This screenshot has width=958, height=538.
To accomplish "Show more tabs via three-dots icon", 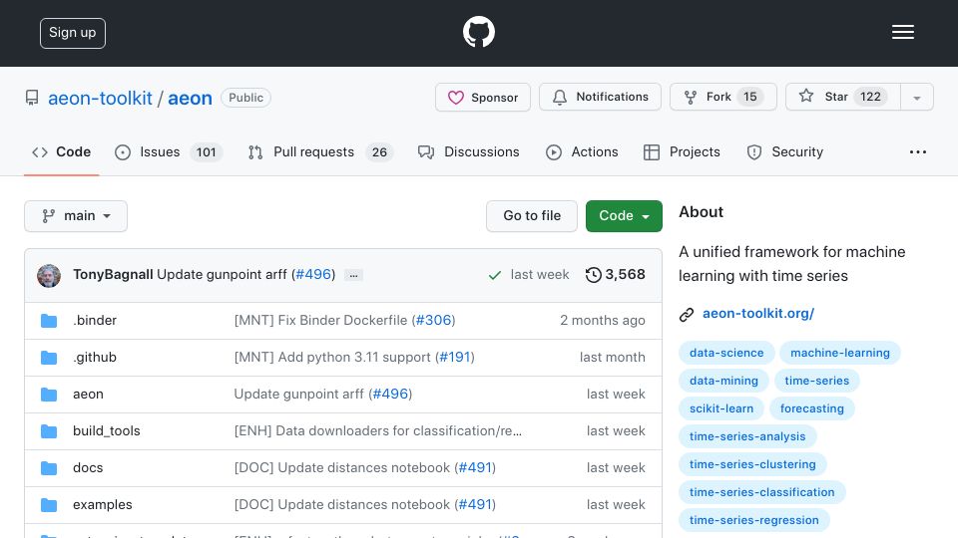I will 918,151.
